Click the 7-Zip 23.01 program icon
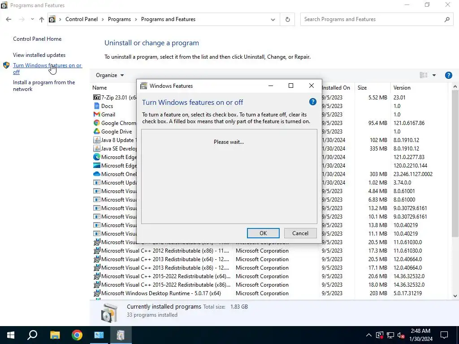 tap(97, 97)
